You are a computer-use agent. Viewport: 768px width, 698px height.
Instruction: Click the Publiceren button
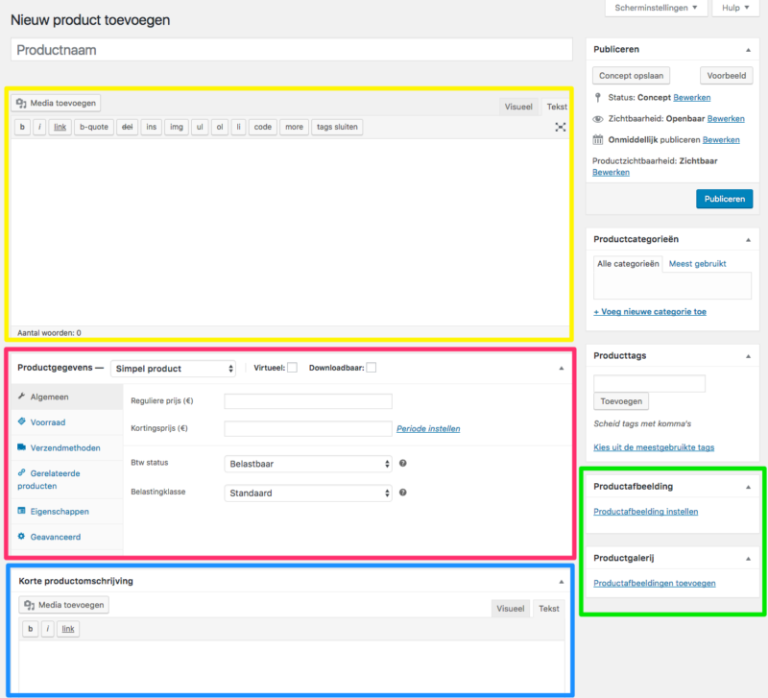723,199
